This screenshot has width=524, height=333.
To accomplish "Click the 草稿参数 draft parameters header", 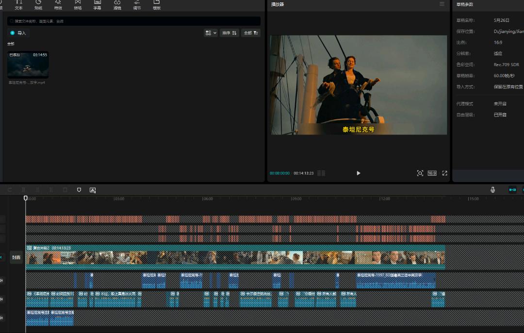I will (465, 4).
